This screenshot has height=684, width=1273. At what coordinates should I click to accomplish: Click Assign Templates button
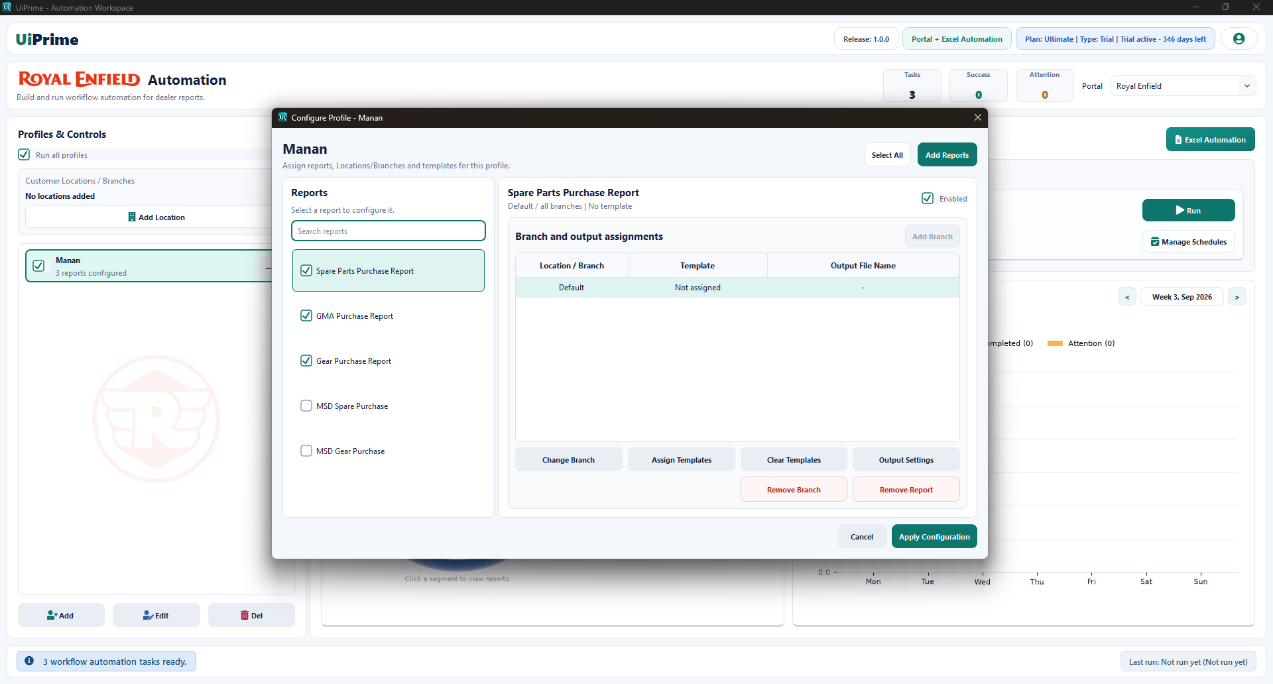(681, 459)
